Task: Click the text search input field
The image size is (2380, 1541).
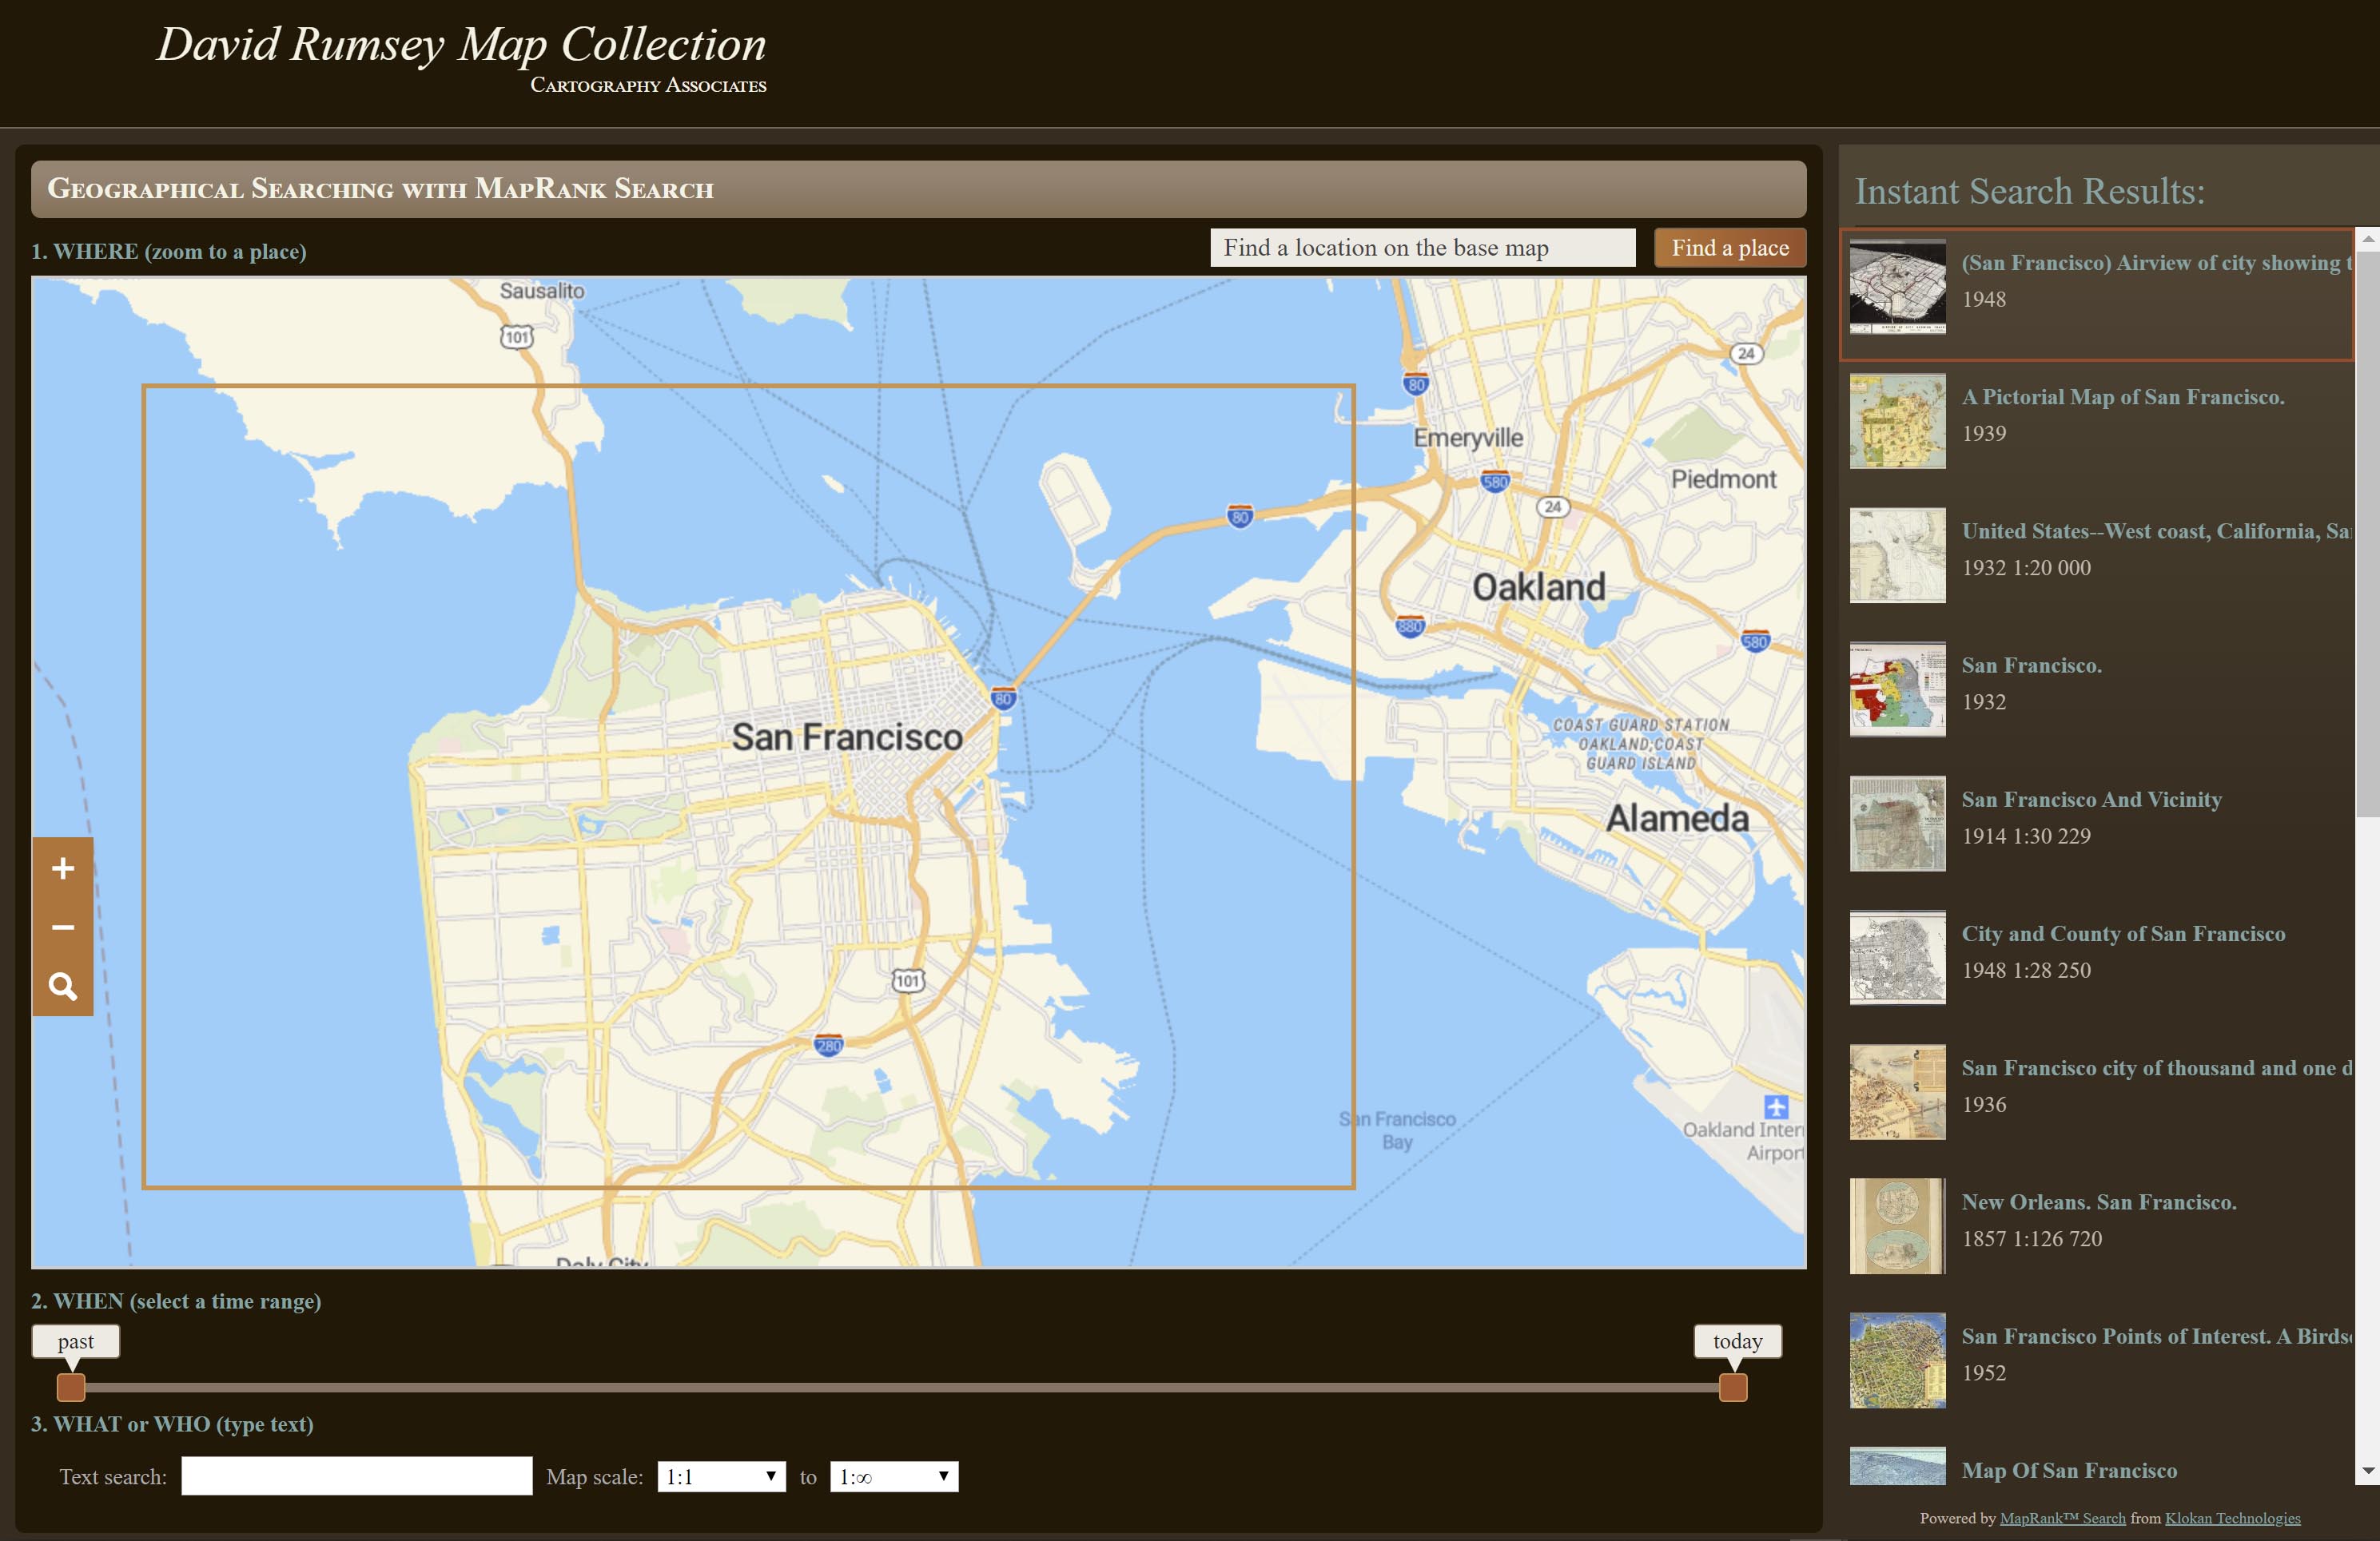Action: click(354, 1477)
